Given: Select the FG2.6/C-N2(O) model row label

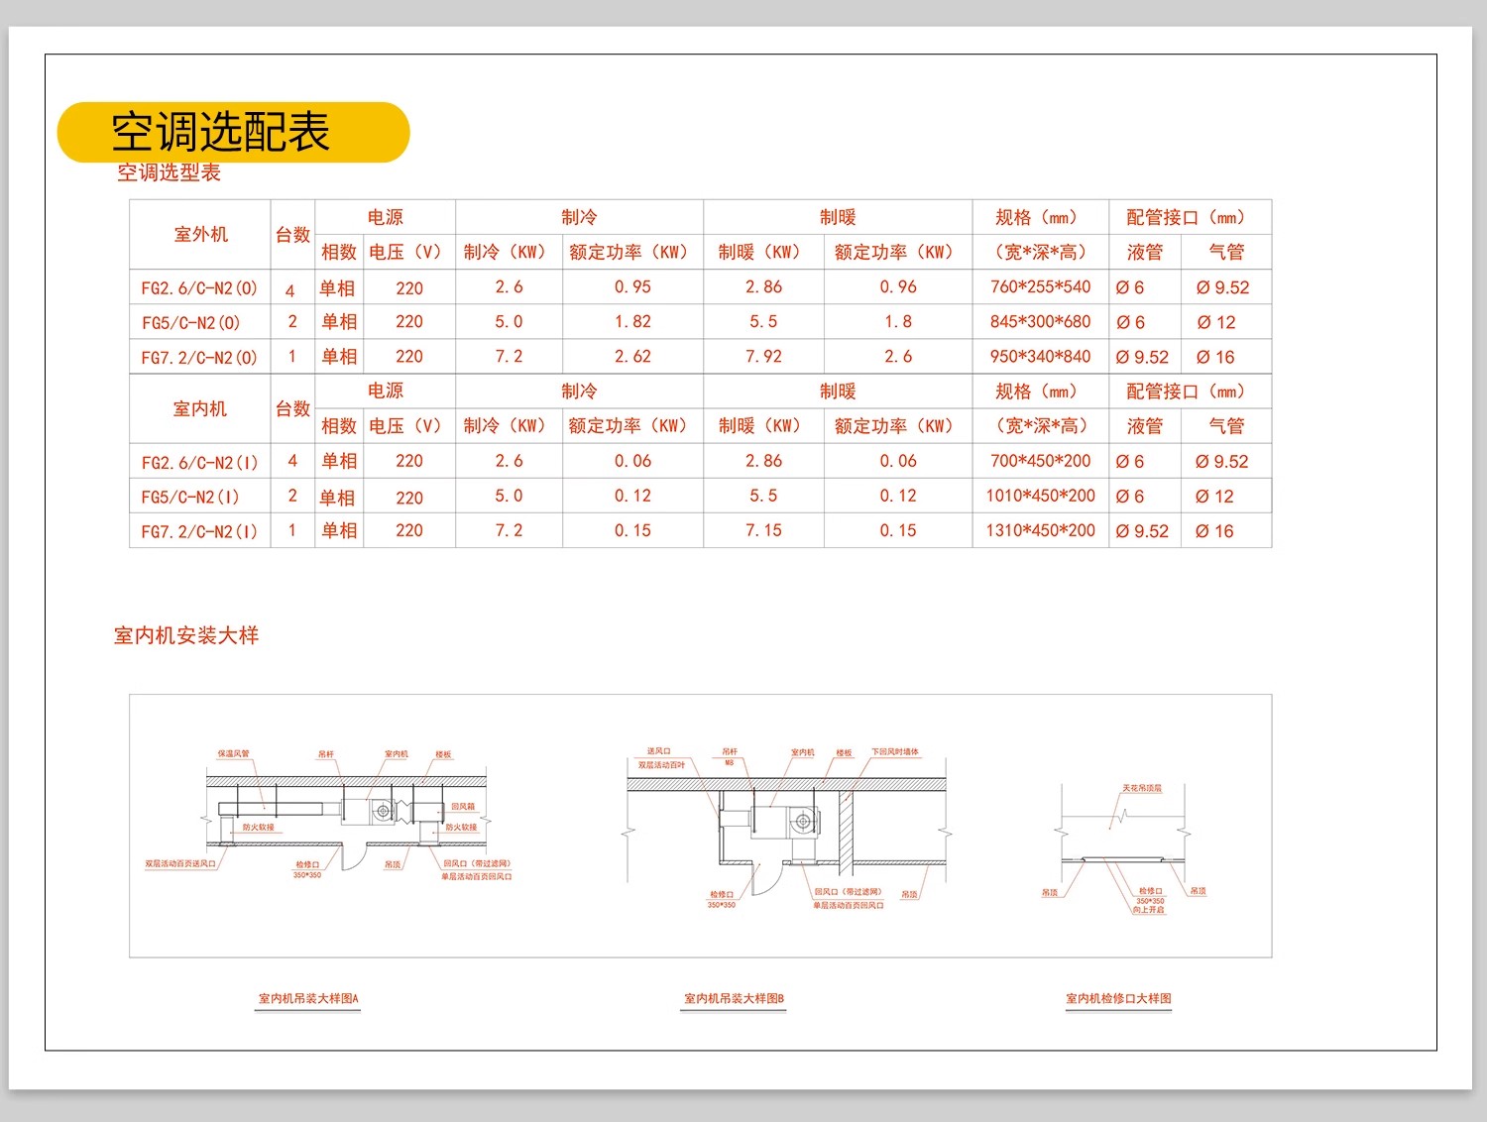Looking at the screenshot, I should (x=199, y=288).
